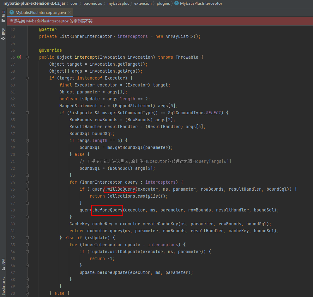This screenshot has height=297, width=313.
Task: Collapse the else fold at line 90
Action: (x=27, y=294)
